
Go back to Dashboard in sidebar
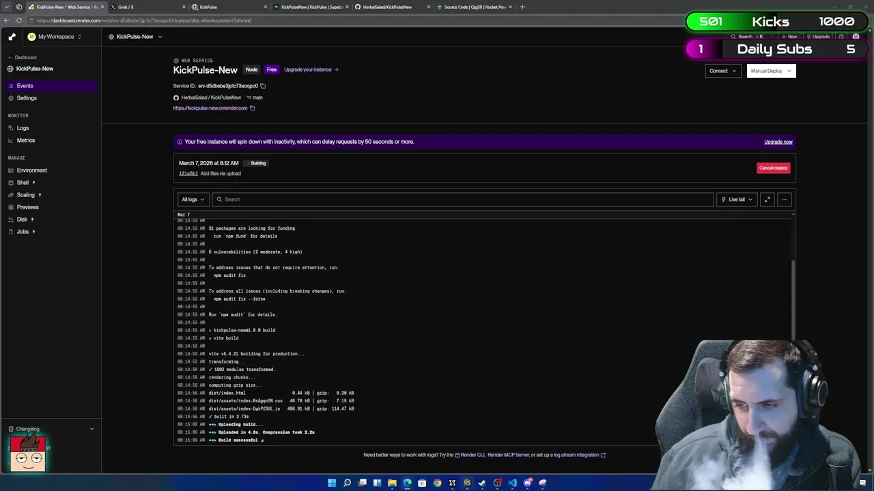(x=22, y=57)
